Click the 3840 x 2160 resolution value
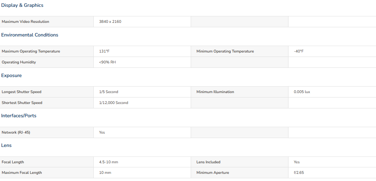 [x=110, y=21]
